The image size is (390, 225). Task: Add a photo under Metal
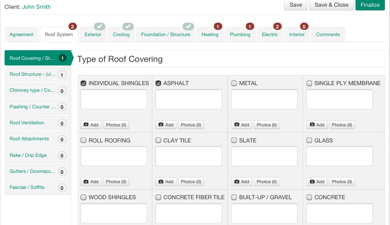(242, 125)
